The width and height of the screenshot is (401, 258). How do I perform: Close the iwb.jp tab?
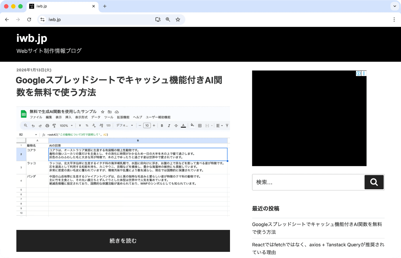pos(94,6)
